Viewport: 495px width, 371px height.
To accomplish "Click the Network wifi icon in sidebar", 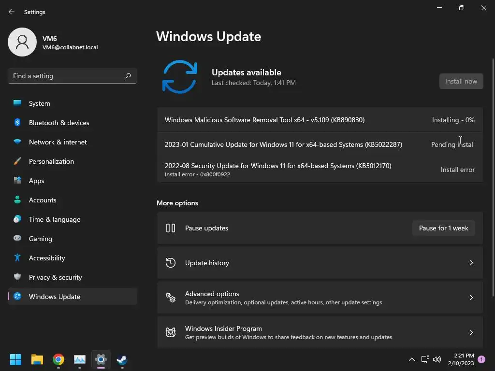I will point(17,142).
